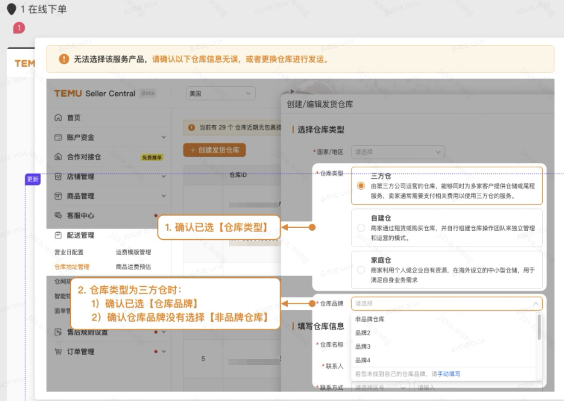Click the warehouse icon beside 合作对接仓

pos(58,157)
